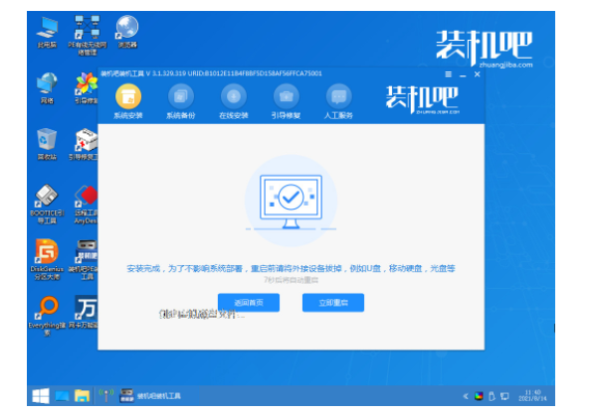Launch the AnyDesk 远程工具 desktop icon
594x416 pixels.
[86, 205]
